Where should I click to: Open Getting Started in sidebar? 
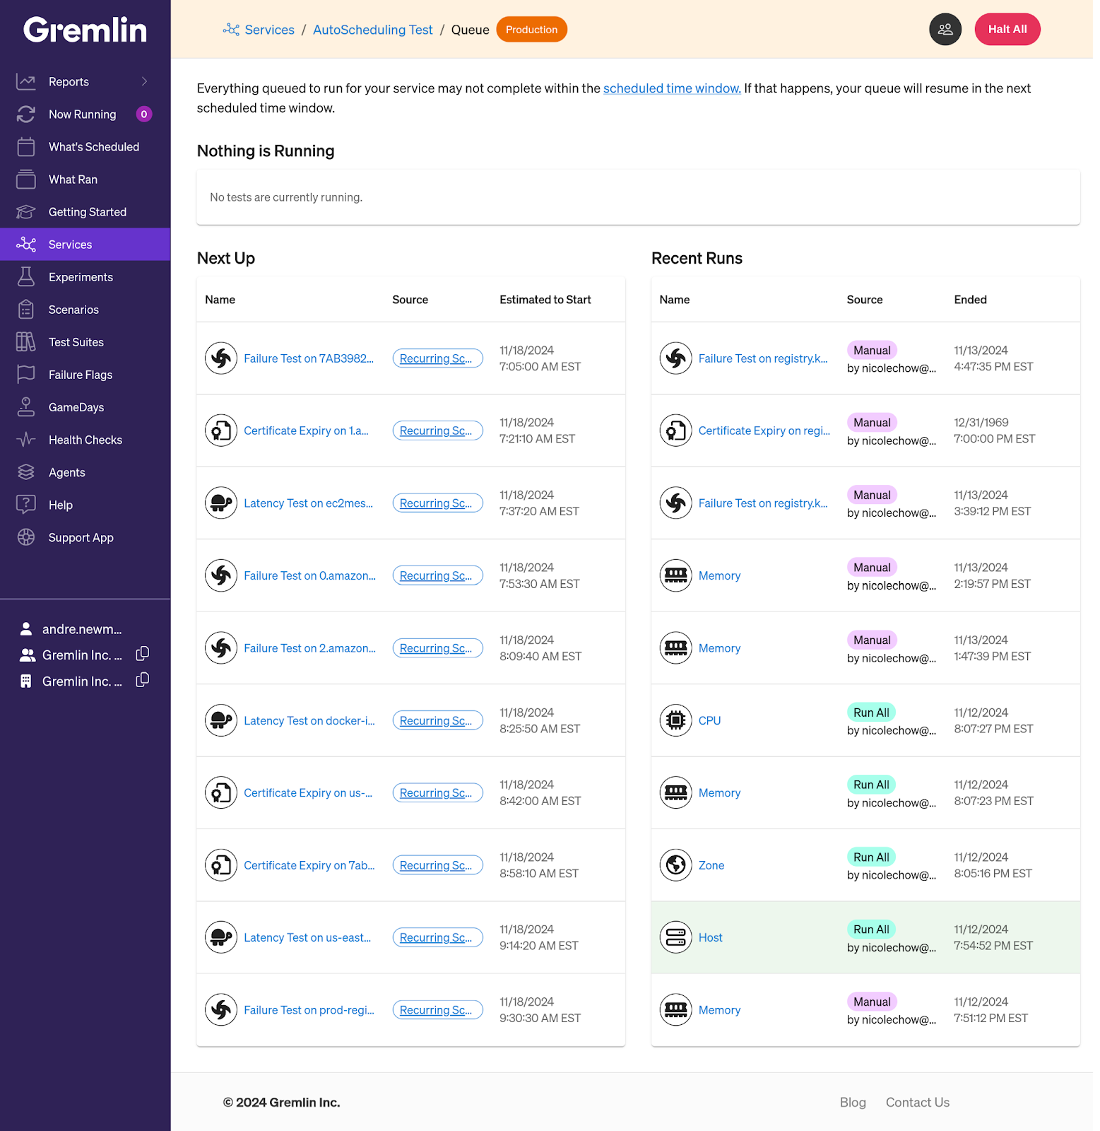tap(88, 212)
